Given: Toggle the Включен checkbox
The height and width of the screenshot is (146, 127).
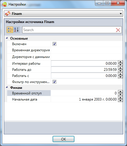Looking at the screenshot, I should point(54,44).
